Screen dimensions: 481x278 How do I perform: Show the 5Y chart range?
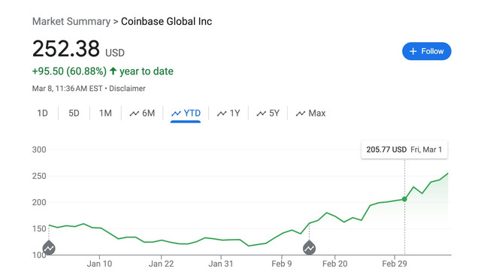(x=268, y=113)
